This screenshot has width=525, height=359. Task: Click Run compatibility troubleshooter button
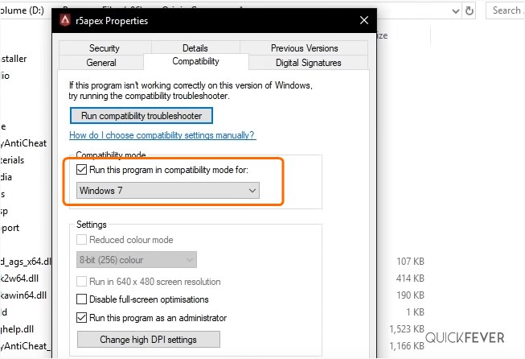pyautogui.click(x=142, y=116)
